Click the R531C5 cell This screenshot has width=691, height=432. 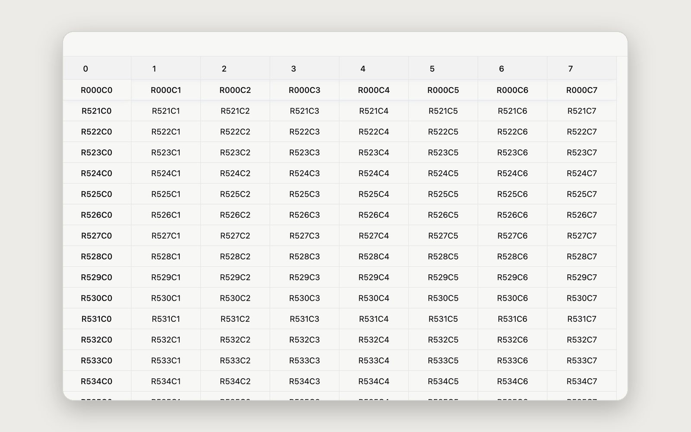[x=443, y=319]
